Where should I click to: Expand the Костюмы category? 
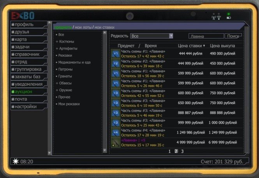65,41
